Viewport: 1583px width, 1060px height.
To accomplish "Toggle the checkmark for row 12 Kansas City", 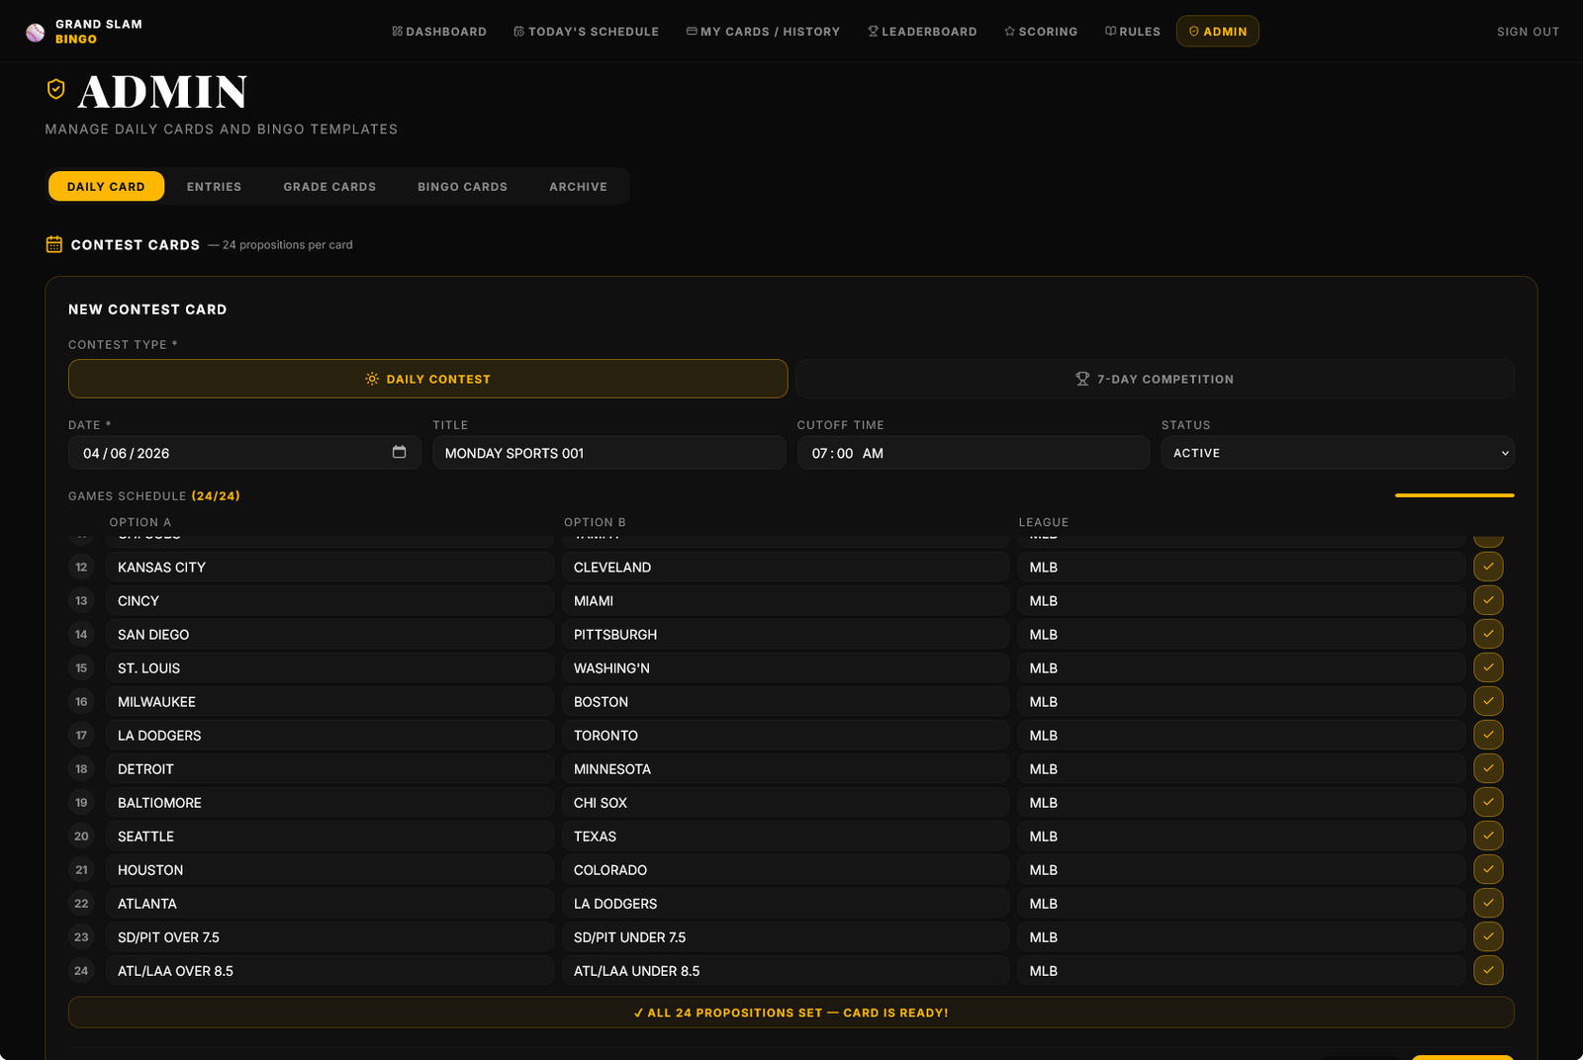I will pos(1488,567).
